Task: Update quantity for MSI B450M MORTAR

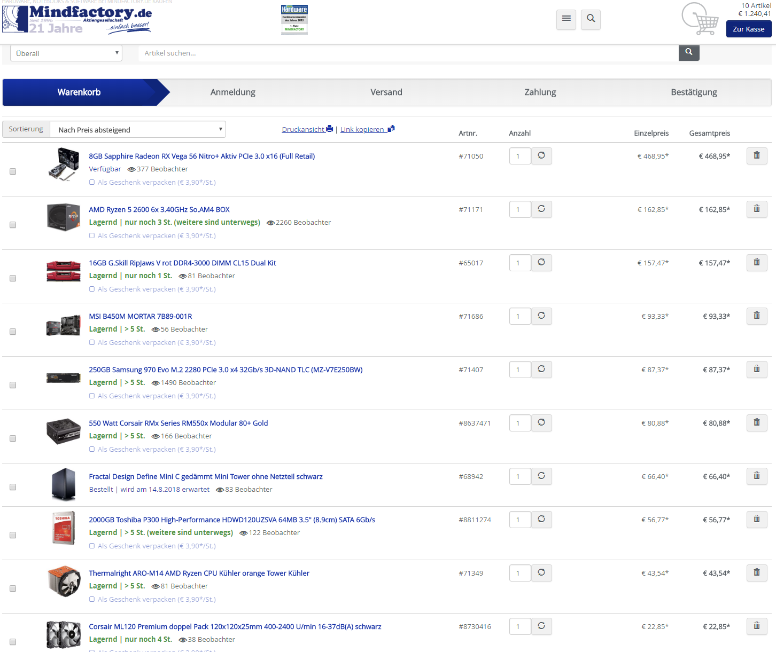Action: pos(541,316)
